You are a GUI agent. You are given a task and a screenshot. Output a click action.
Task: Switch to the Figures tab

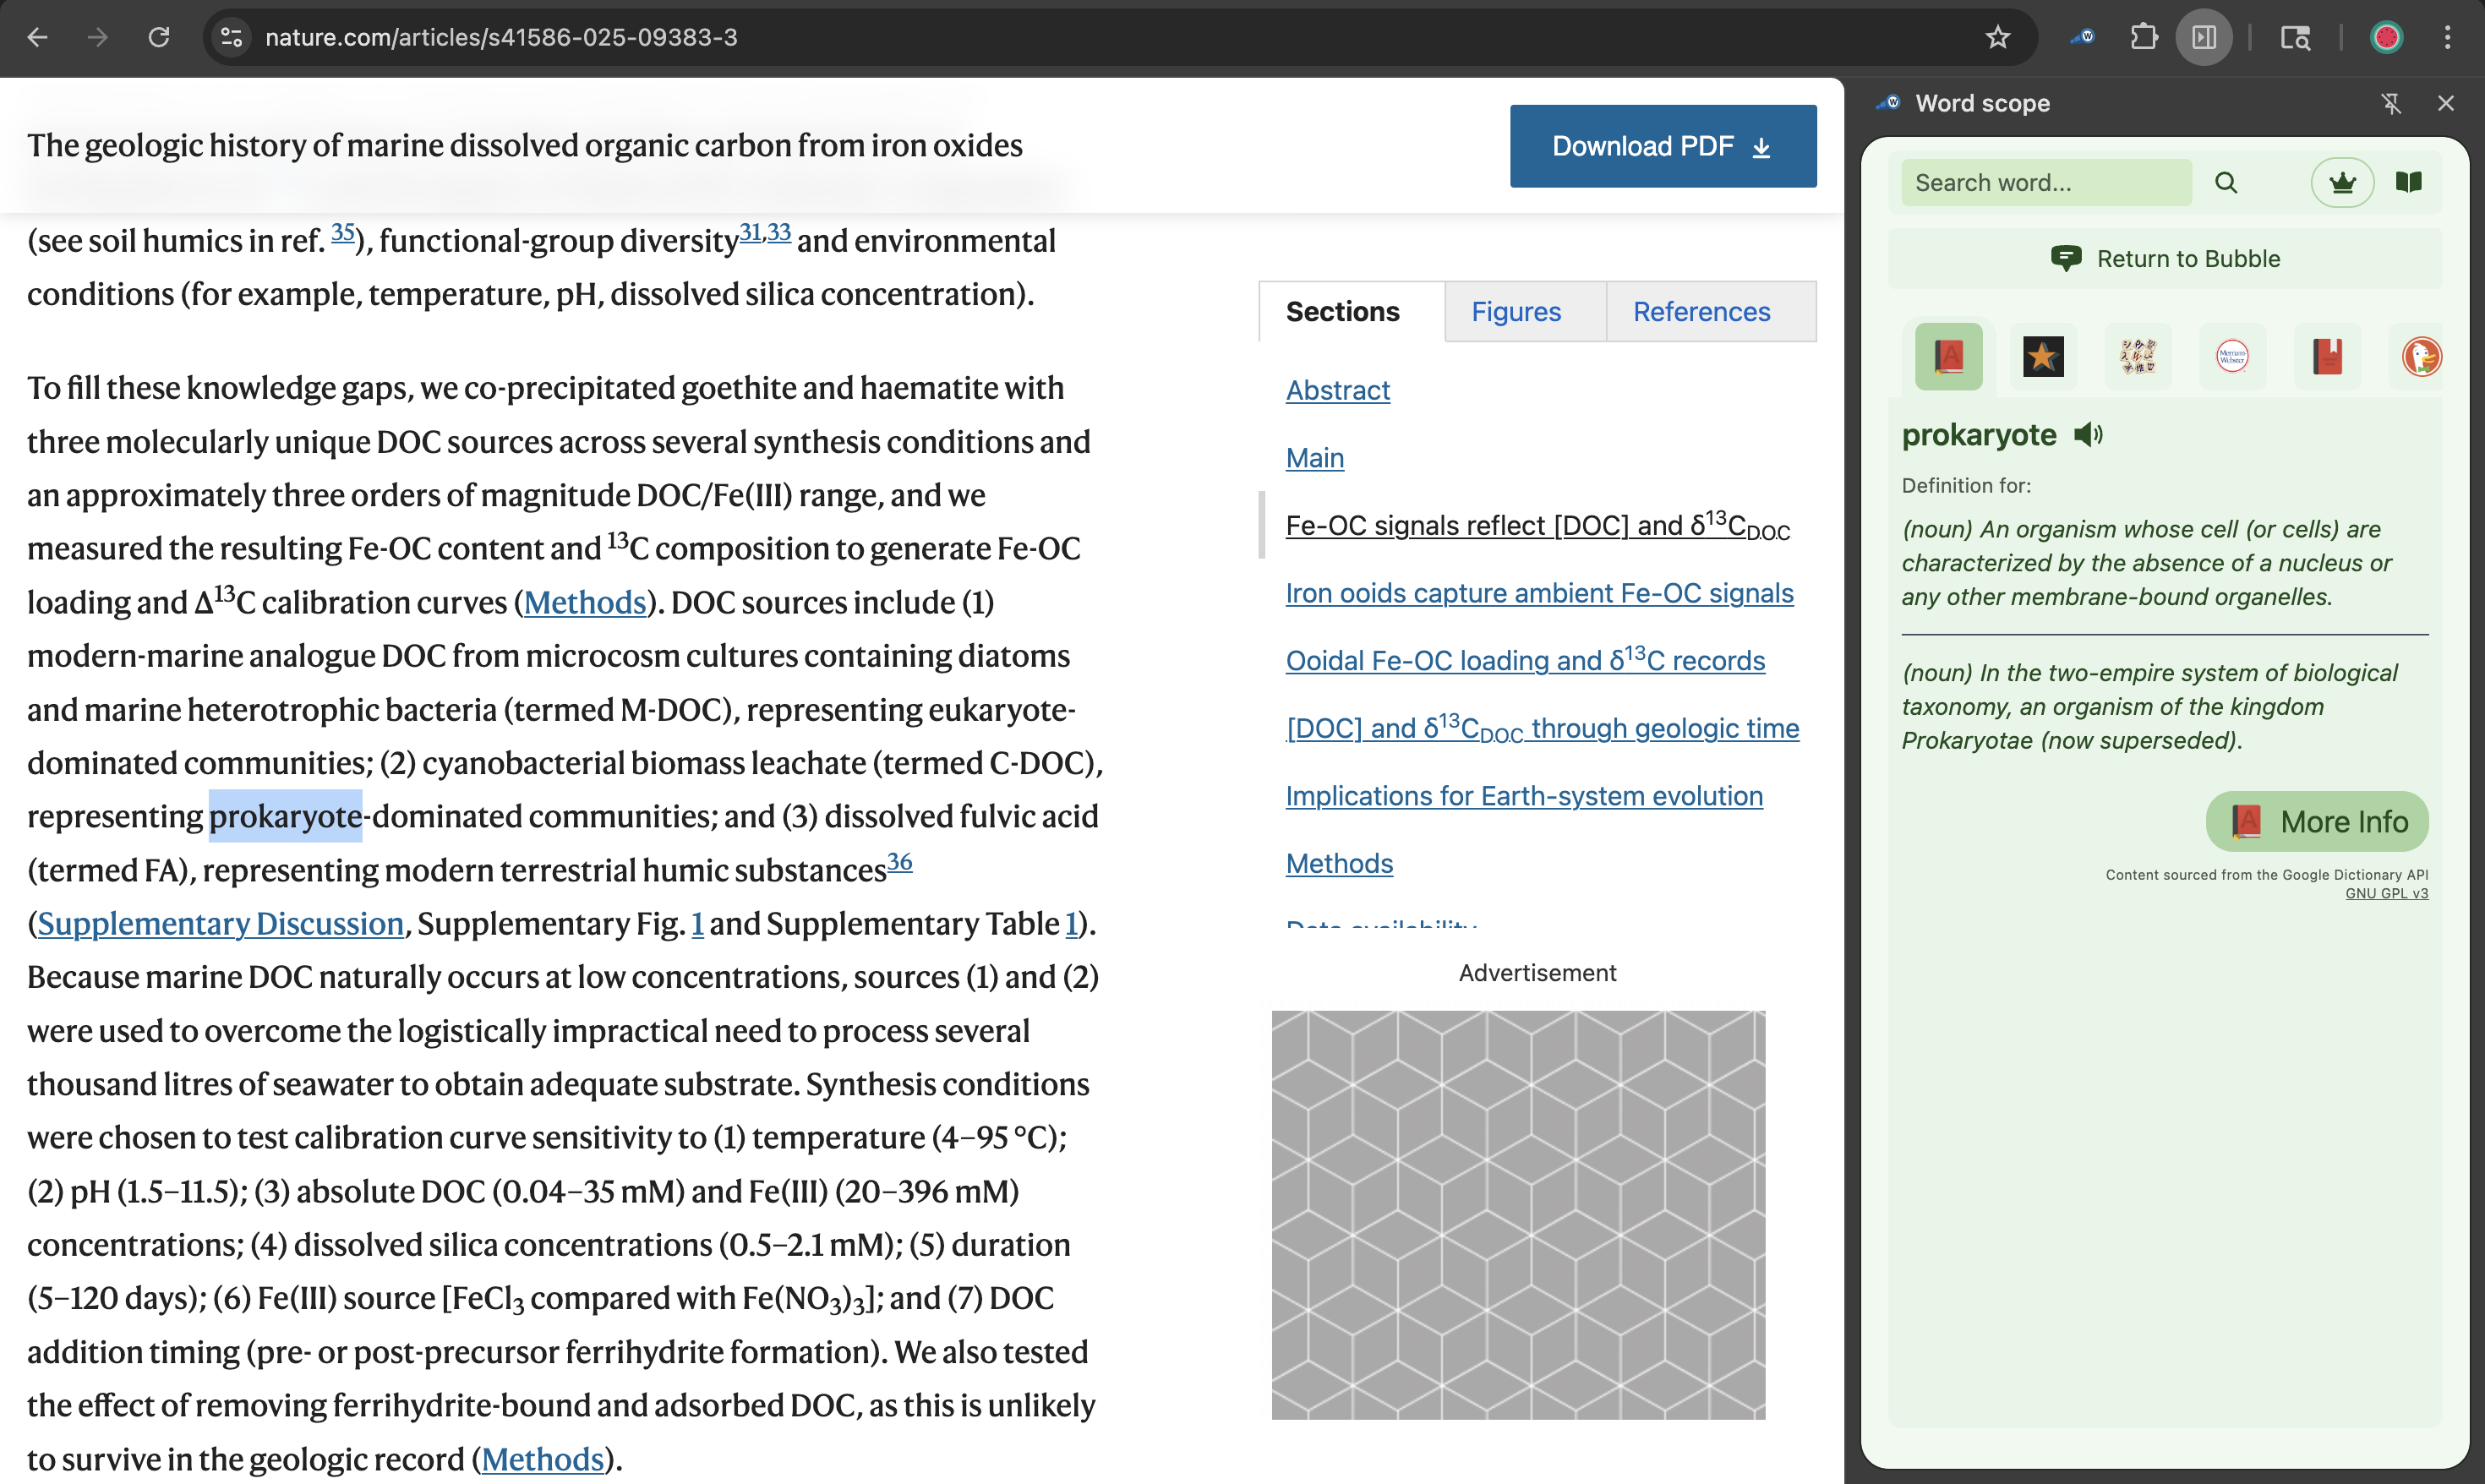click(x=1515, y=312)
